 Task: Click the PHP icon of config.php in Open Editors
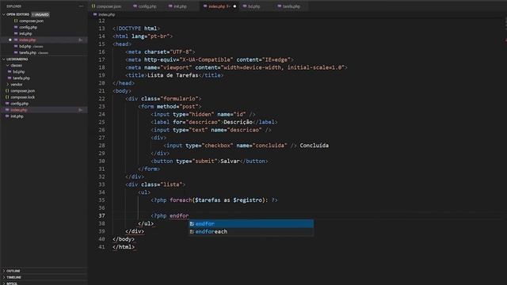point(16,27)
